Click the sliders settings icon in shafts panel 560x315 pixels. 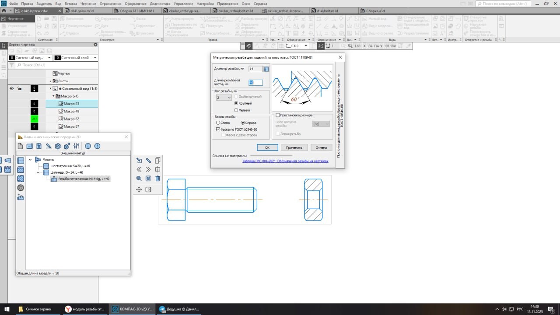77,146
